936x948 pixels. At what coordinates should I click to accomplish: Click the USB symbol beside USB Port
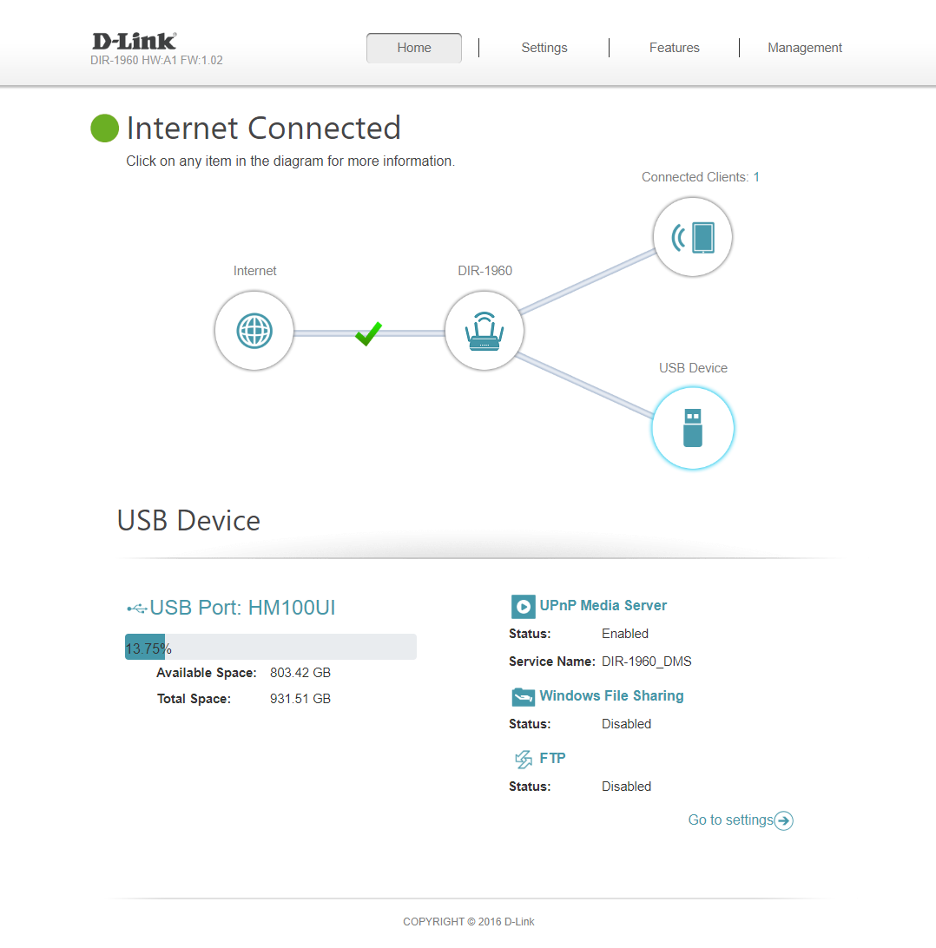click(136, 609)
